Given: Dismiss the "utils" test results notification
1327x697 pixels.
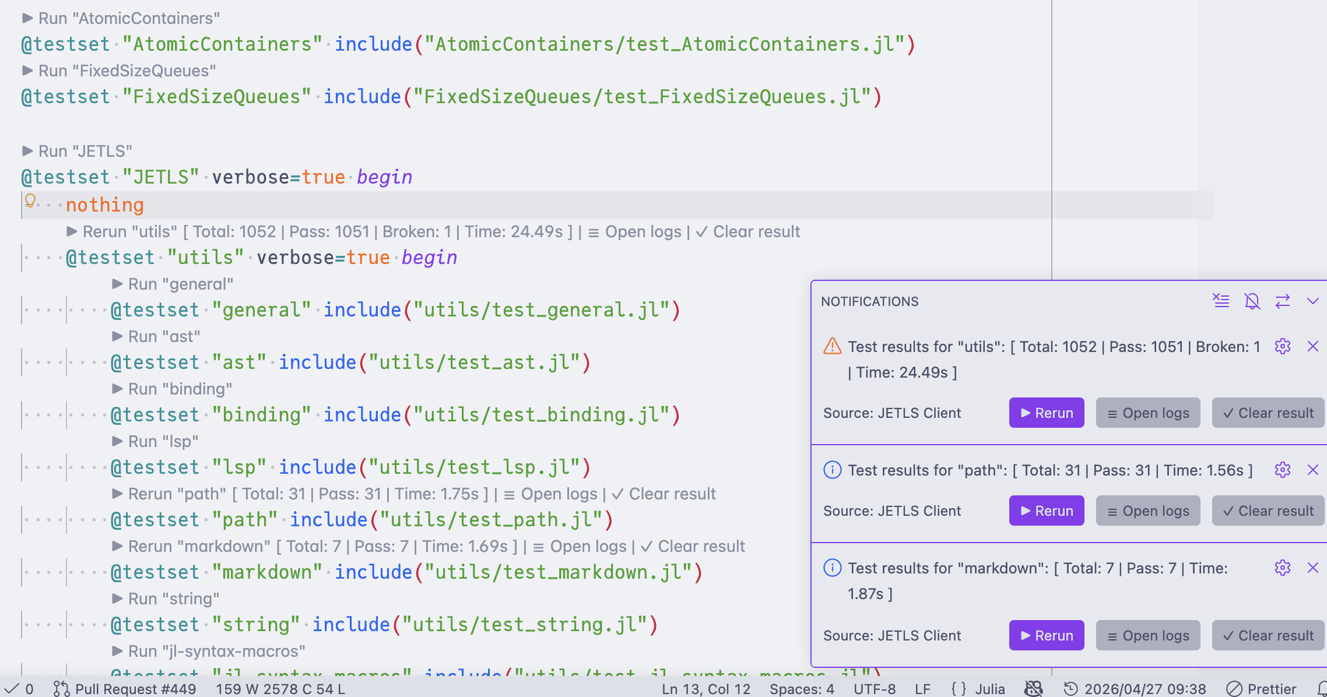Looking at the screenshot, I should tap(1312, 346).
